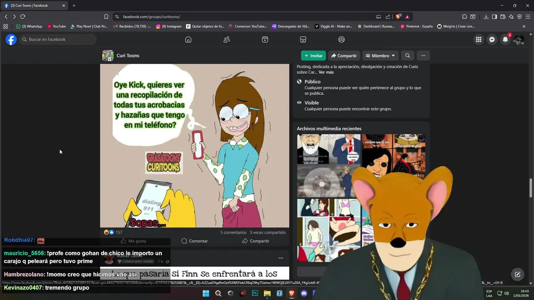Open the Friends icon in Facebook navigation
The height and width of the screenshot is (300, 534).
227,40
